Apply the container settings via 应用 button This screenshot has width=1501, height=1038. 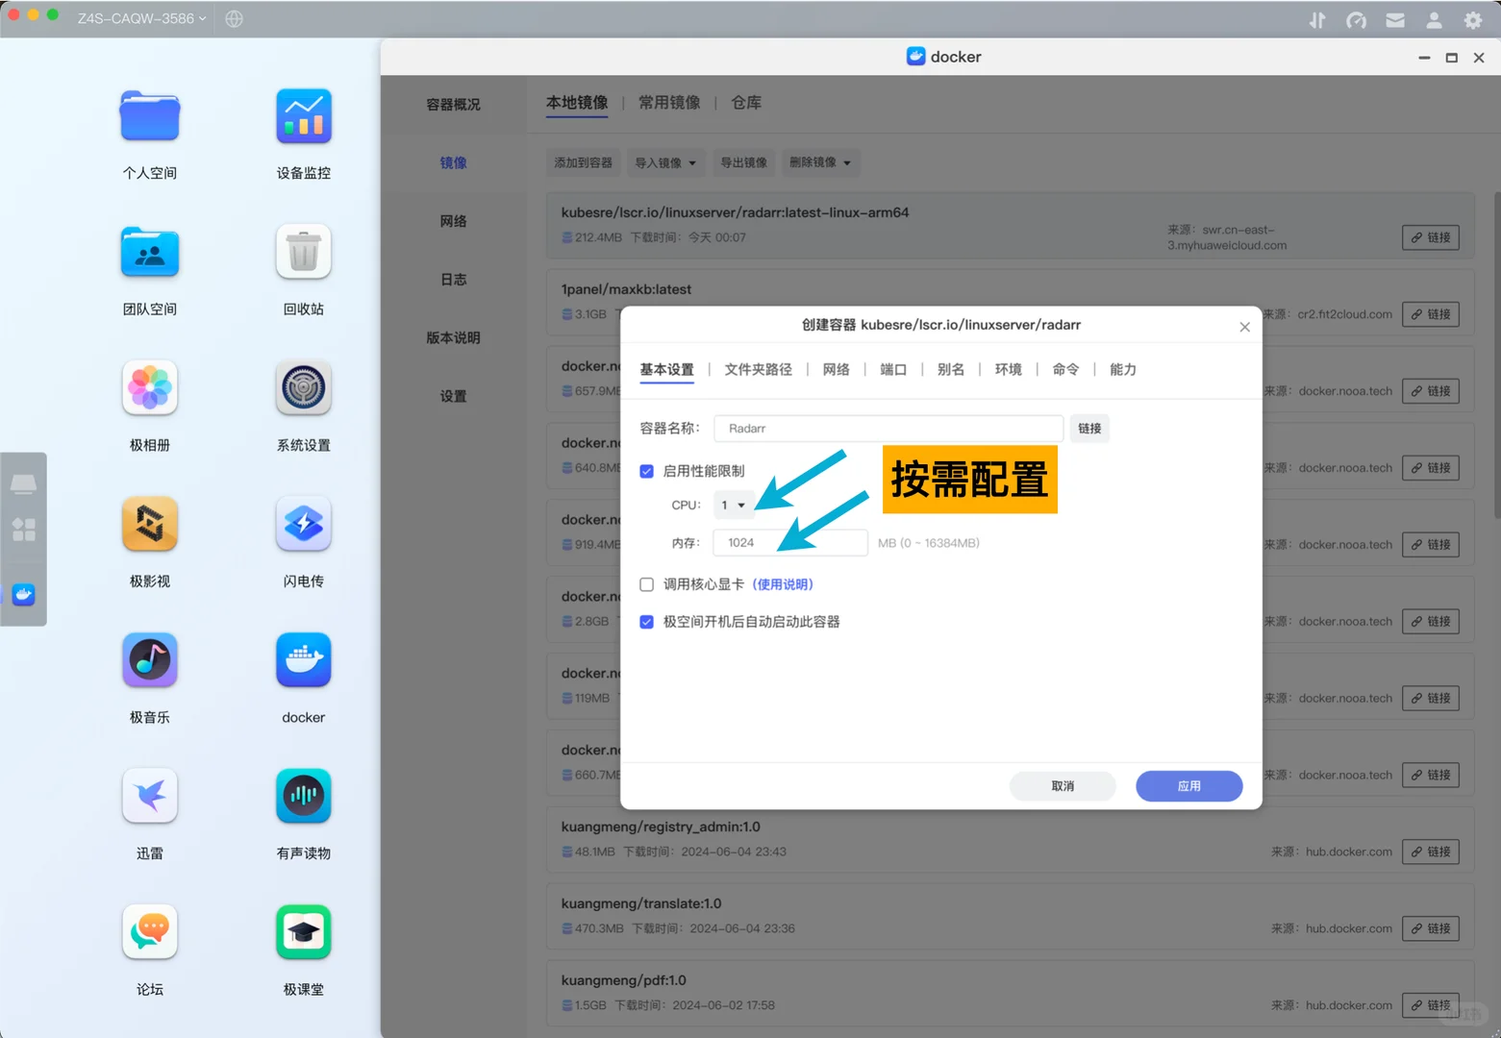click(1188, 786)
